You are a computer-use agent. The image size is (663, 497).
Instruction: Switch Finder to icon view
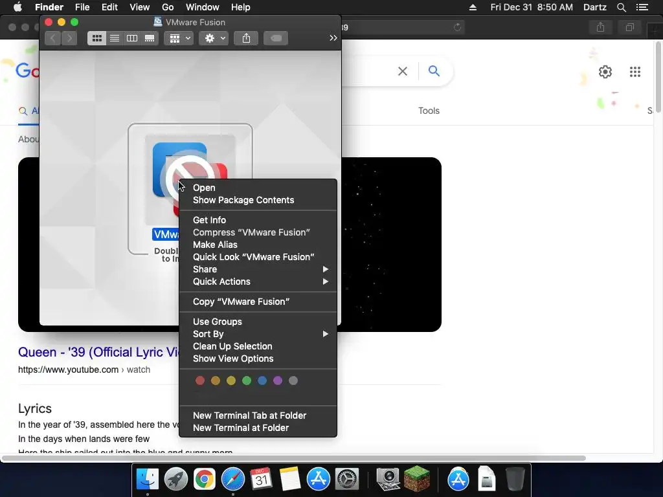[x=97, y=38]
